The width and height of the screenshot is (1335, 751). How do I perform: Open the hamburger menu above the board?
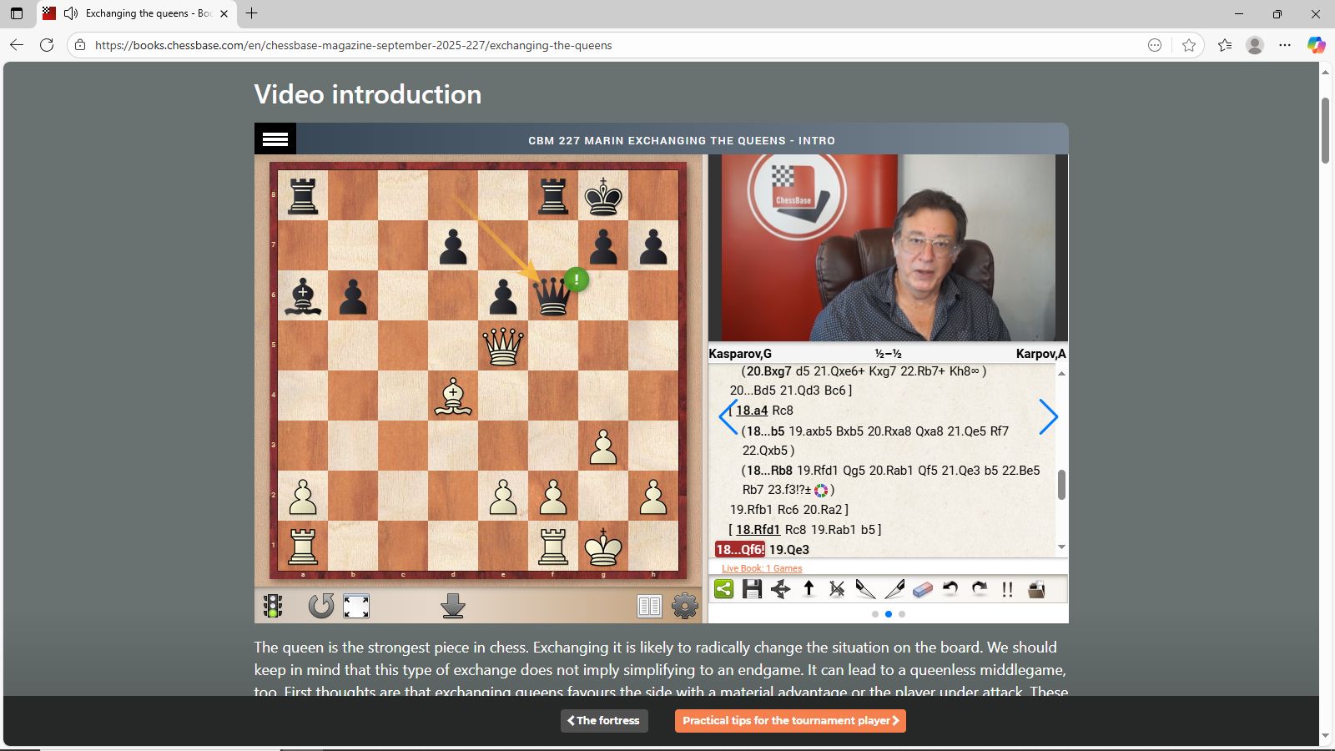tap(275, 139)
